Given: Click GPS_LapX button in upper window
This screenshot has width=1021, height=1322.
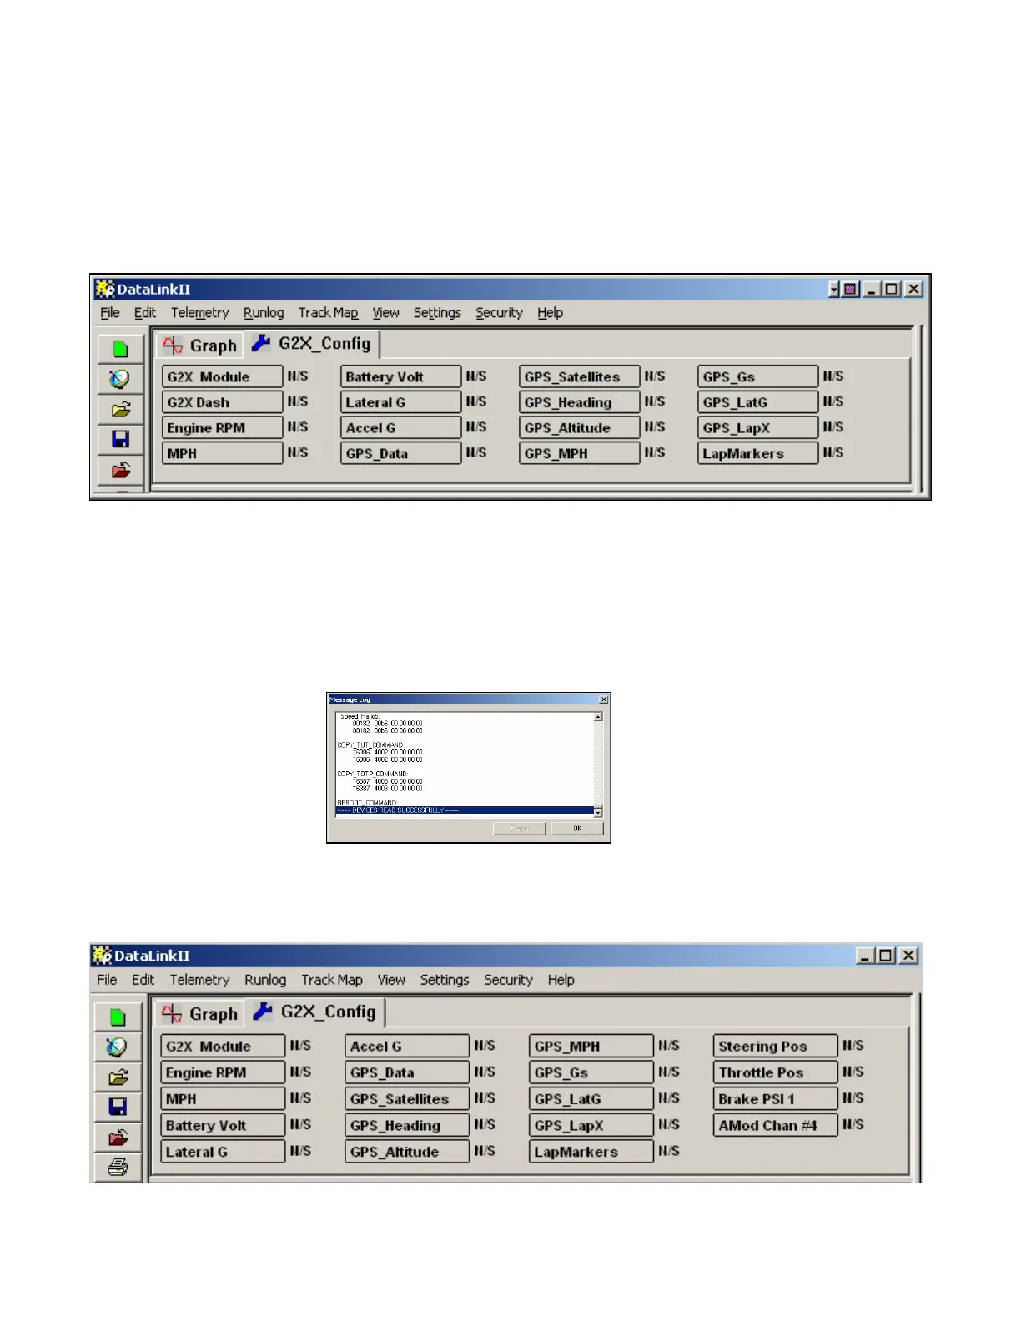Looking at the screenshot, I should [x=757, y=428].
